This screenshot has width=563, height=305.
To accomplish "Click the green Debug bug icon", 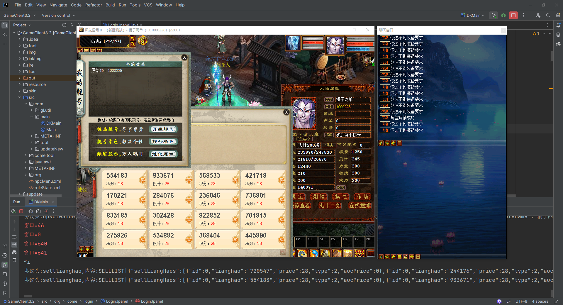I will pos(503,15).
